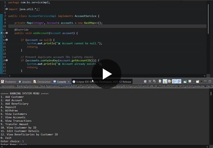
Task: Click the Problems tab icon
Action: 2,82
